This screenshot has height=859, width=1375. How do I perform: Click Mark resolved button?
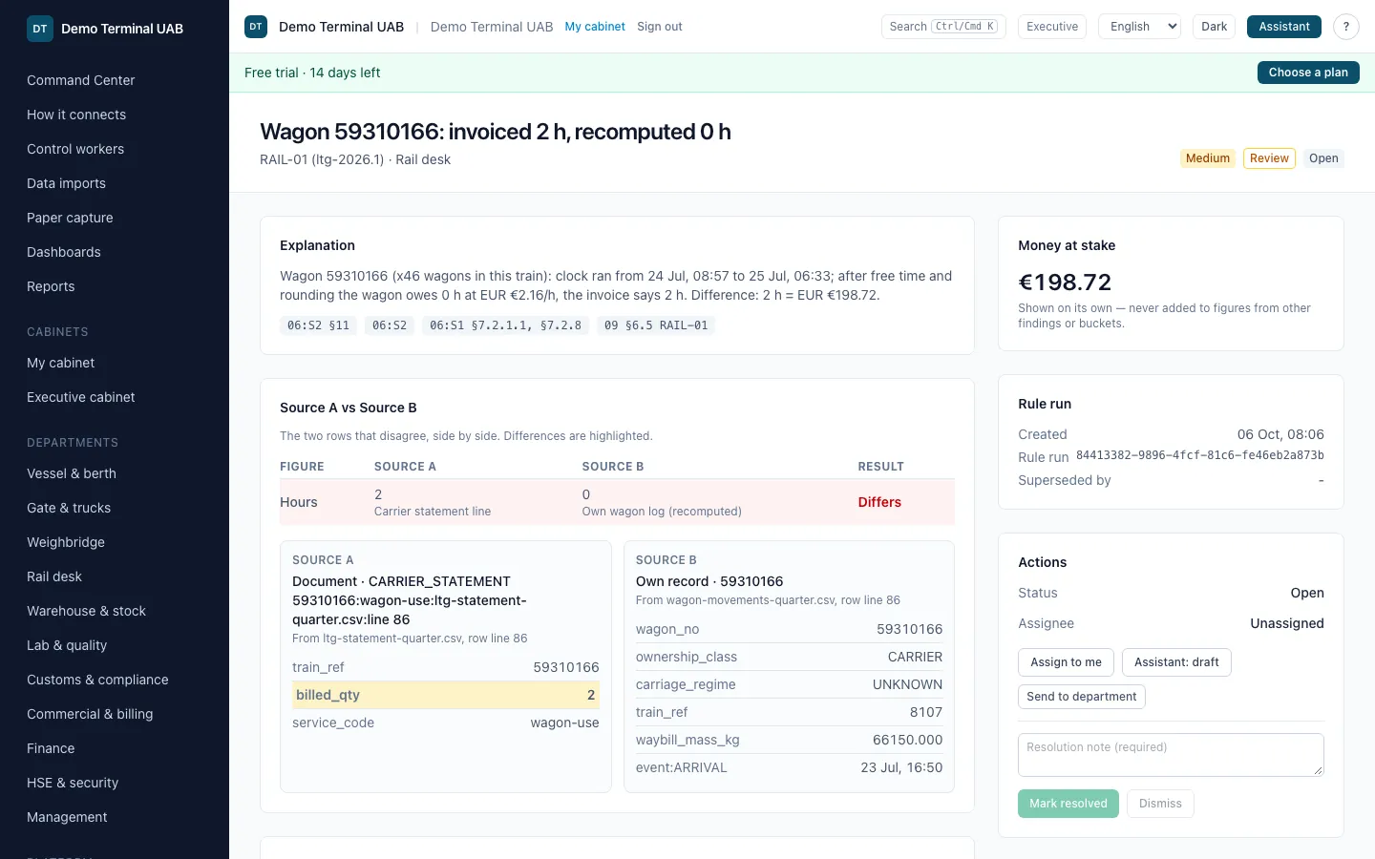1068,804
